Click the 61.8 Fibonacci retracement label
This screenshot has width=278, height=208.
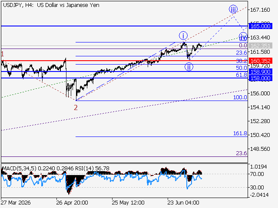[x=242, y=75]
